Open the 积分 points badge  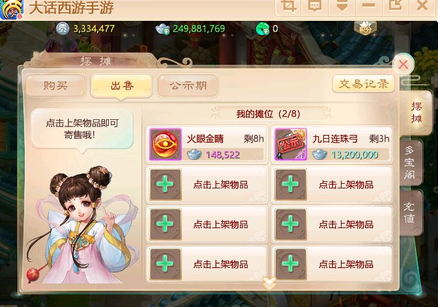(x=365, y=28)
